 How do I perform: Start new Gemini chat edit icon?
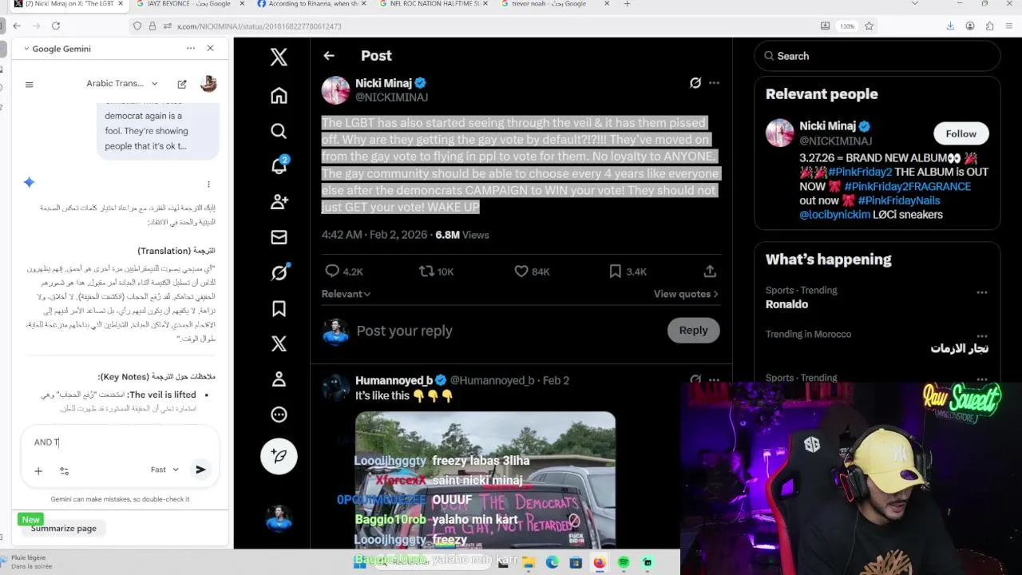pyautogui.click(x=182, y=84)
